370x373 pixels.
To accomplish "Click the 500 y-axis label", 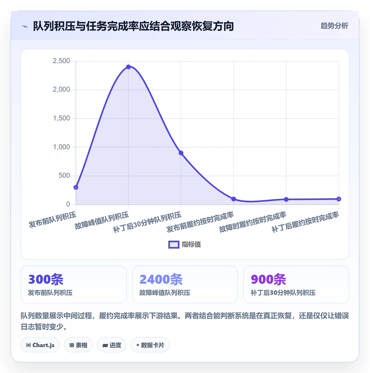I will click(64, 176).
